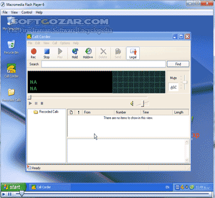The image size is (215, 198).
Task: Click the speaker volume icon
Action: (132, 103)
